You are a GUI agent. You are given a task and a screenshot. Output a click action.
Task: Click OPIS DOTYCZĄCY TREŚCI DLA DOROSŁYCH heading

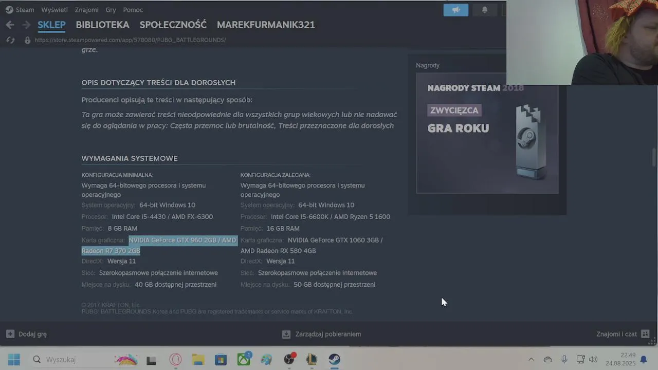(x=158, y=83)
